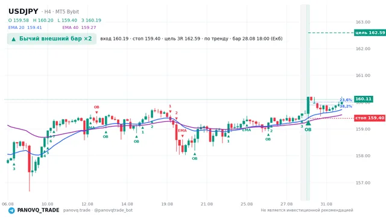Click the green 'цель 162.59' target label
The width and height of the screenshot is (386, 217).
370,33
